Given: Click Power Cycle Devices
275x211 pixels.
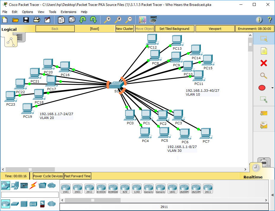Looking at the screenshot, I should point(48,176).
